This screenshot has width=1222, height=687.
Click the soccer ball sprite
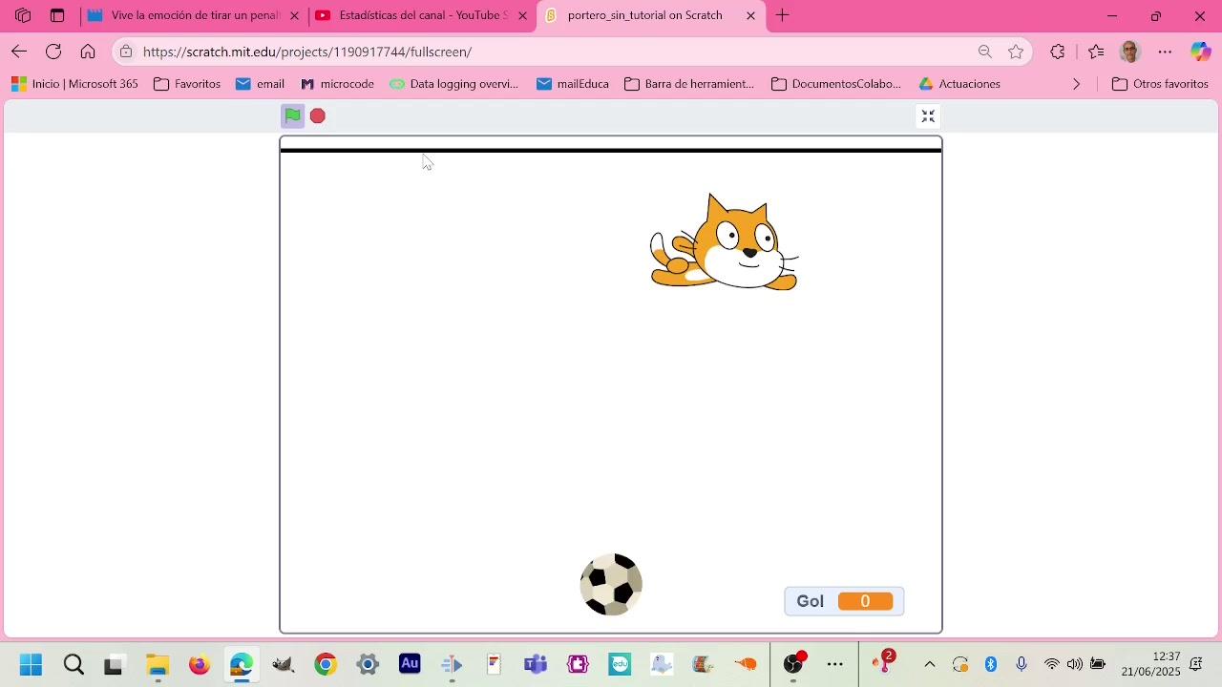coord(611,584)
